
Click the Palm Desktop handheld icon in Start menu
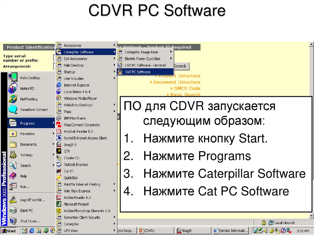click(13, 78)
